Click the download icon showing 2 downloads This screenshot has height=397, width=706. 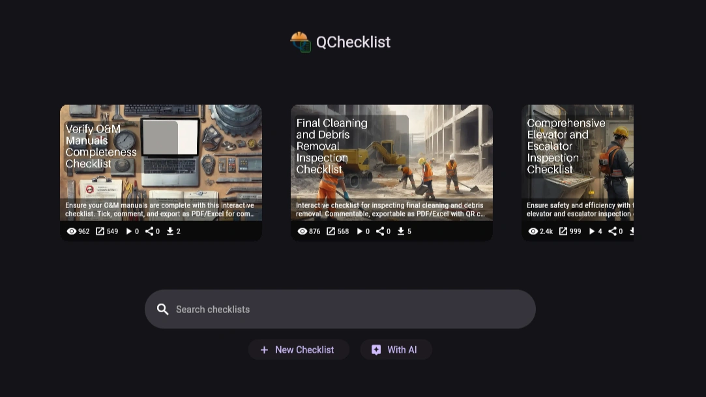pos(169,231)
